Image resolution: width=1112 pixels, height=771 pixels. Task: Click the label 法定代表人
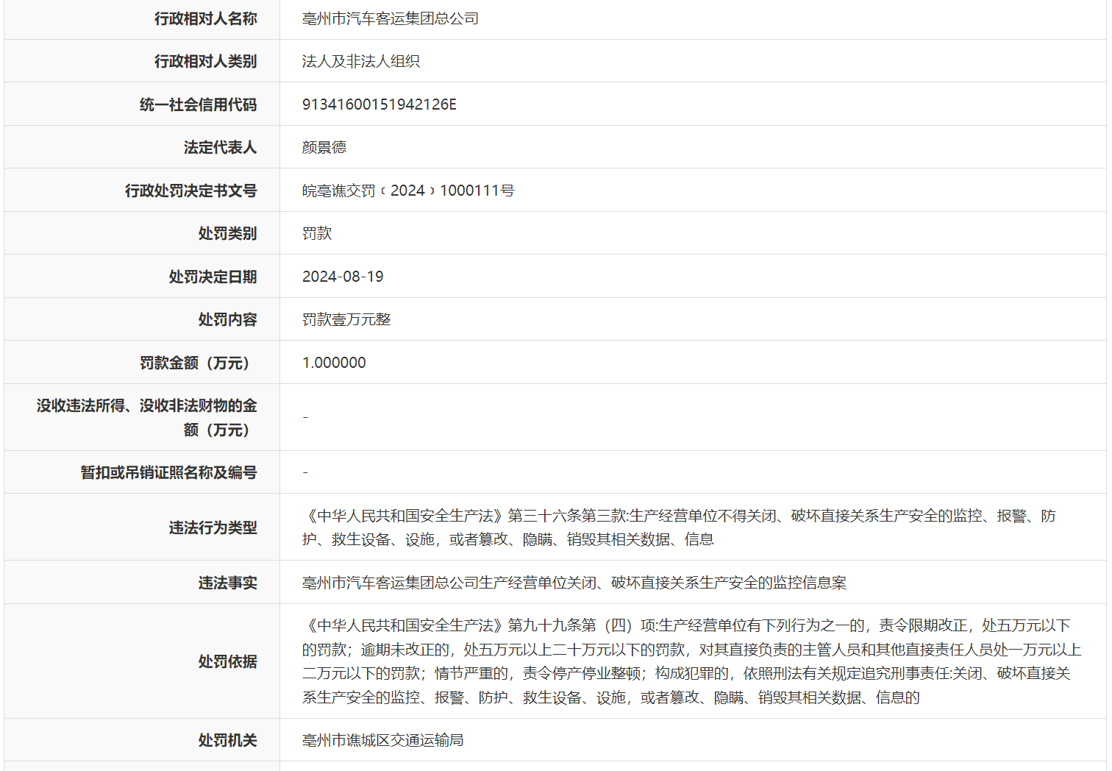pos(220,147)
